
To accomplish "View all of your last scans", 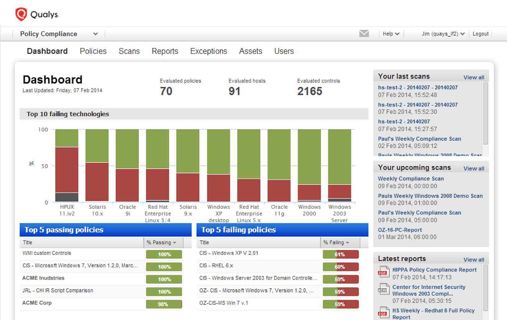I will (x=473, y=77).
